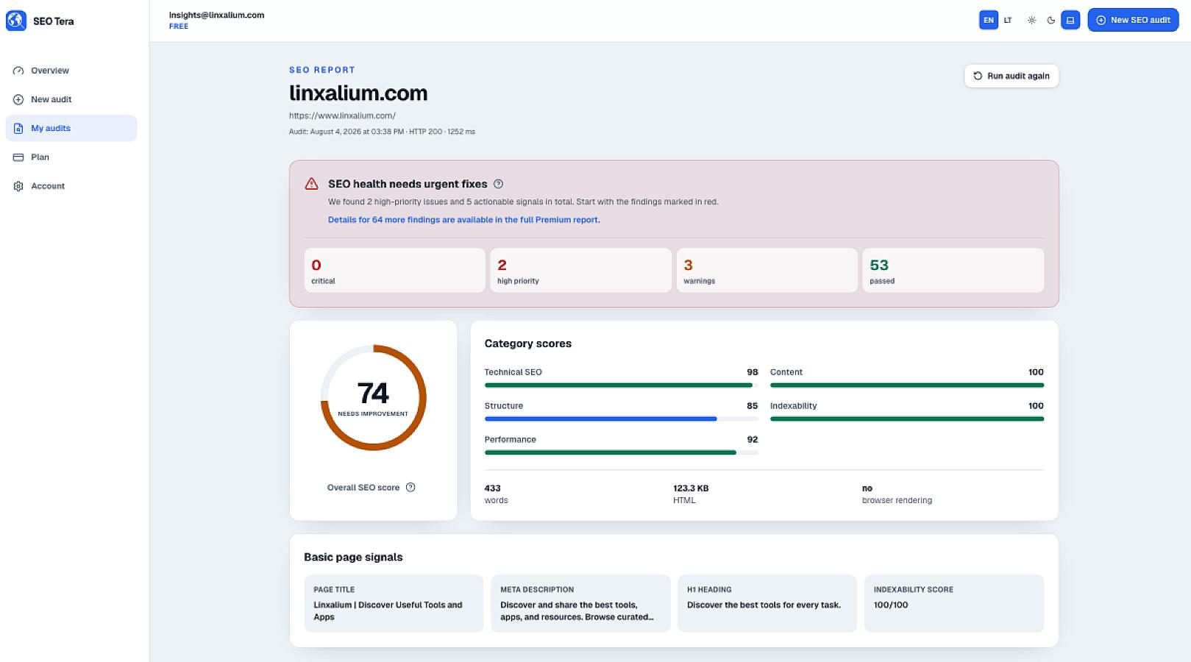Click the Indexability score bar
Screen dimensions: 1191x662
[x=906, y=419]
